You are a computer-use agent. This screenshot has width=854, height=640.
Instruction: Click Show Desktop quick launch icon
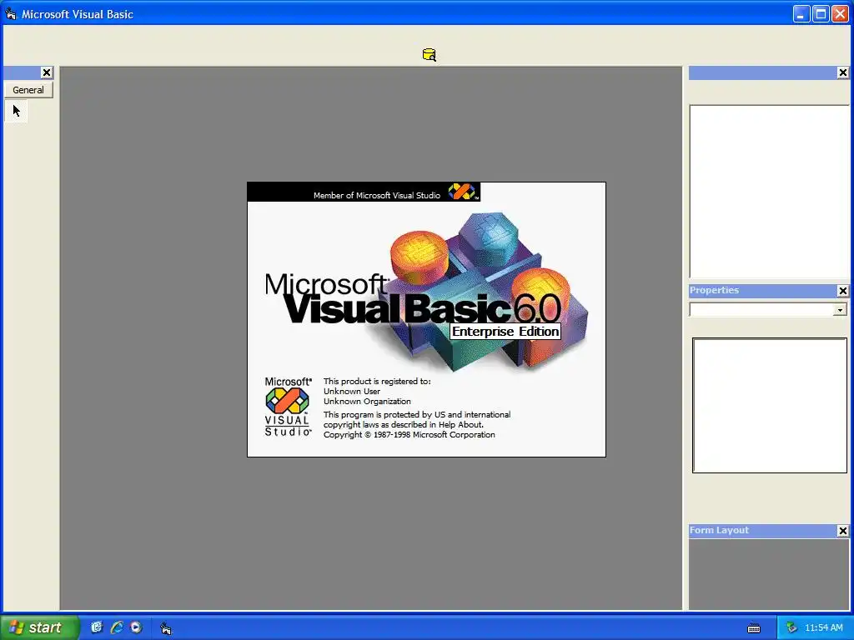tap(97, 627)
